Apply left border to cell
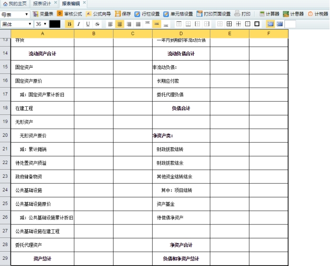The width and height of the screenshot is (330, 266). tap(197, 24)
